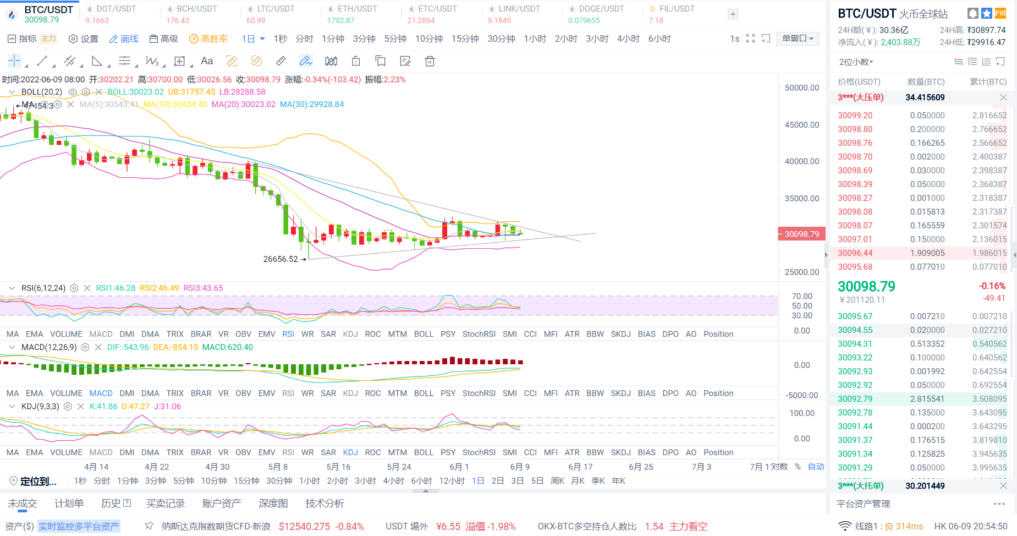Click the price alert bell icon
The height and width of the screenshot is (536, 1017).
(973, 13)
